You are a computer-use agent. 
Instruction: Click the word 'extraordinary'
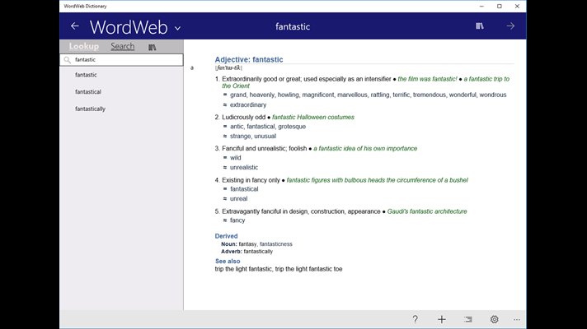pyautogui.click(x=248, y=105)
